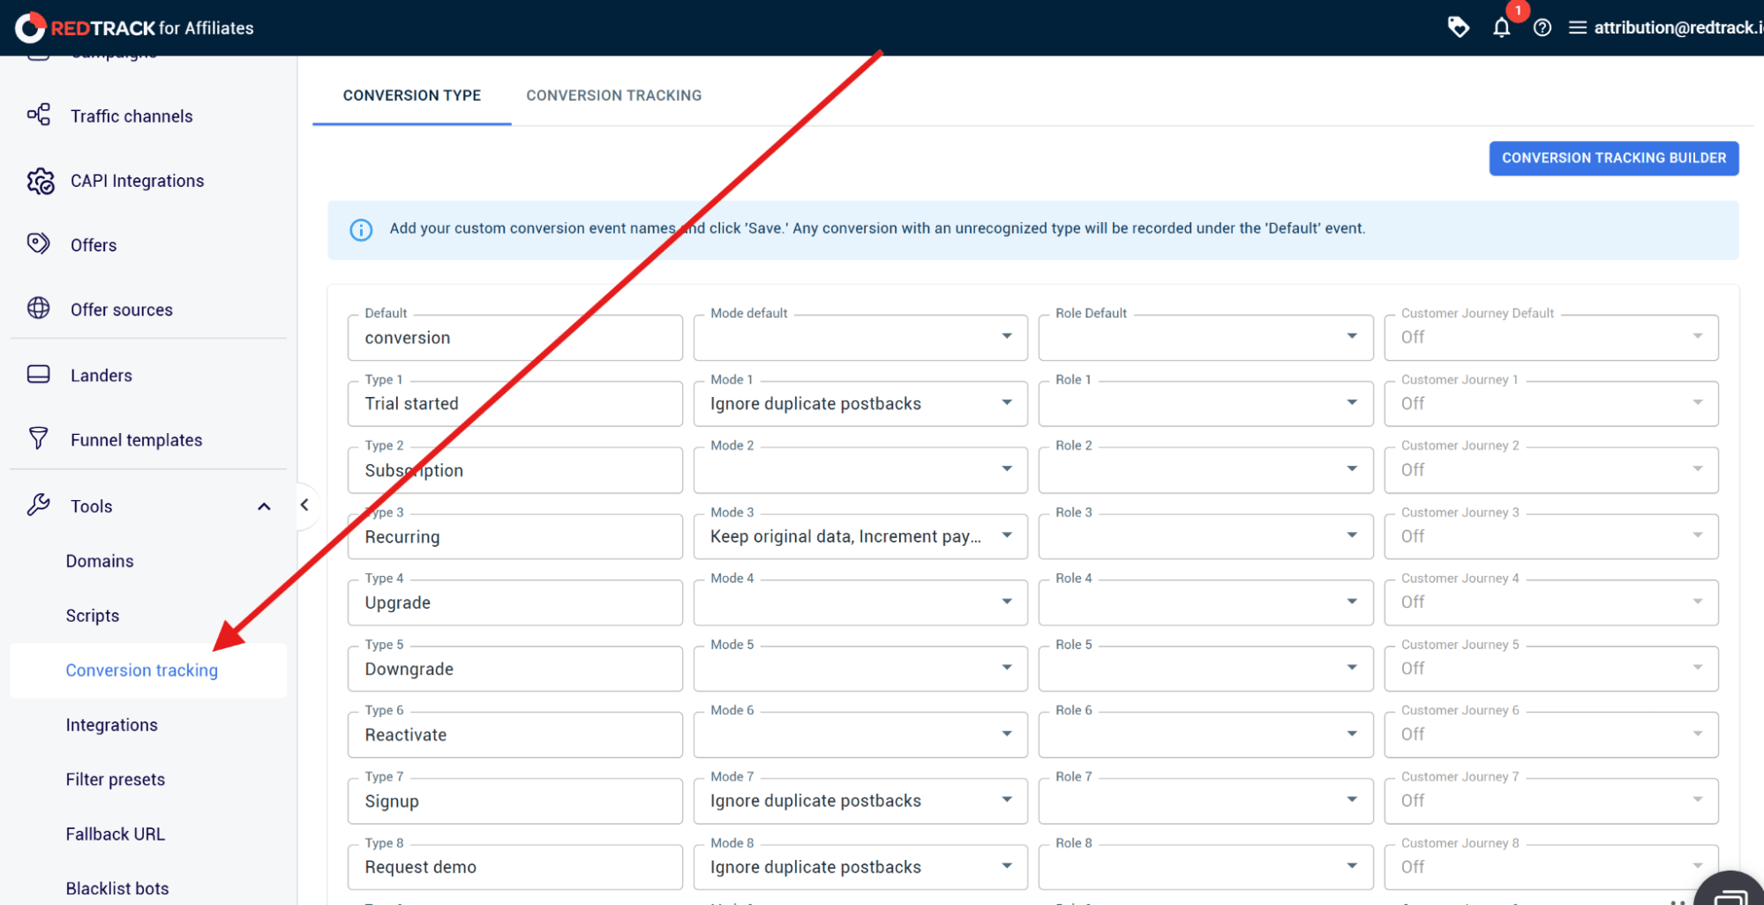Open the Customer Journey Default dropdown
This screenshot has width=1764, height=905.
[1551, 338]
